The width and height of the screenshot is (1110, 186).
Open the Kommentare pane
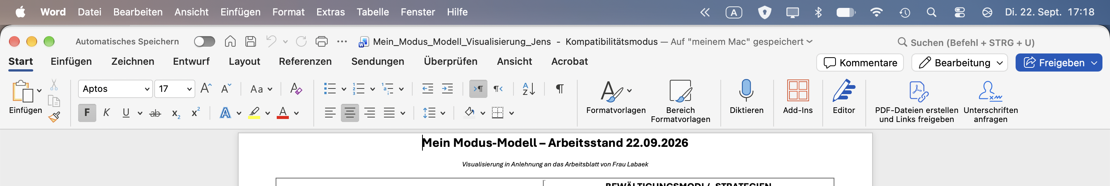click(860, 63)
